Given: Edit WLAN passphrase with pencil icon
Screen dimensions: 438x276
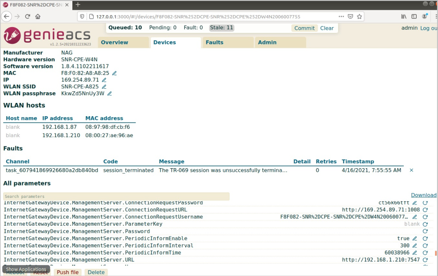Looking at the screenshot, I should 109,94.
